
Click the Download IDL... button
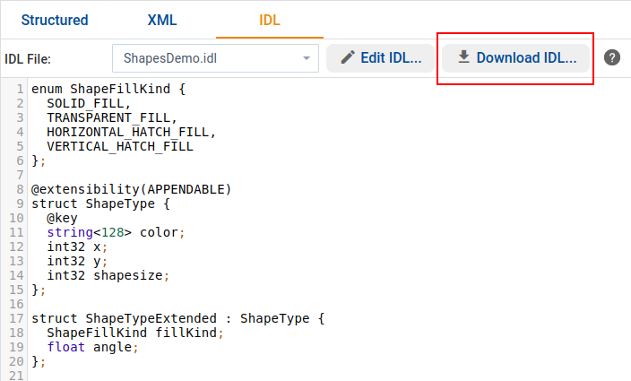click(x=515, y=58)
